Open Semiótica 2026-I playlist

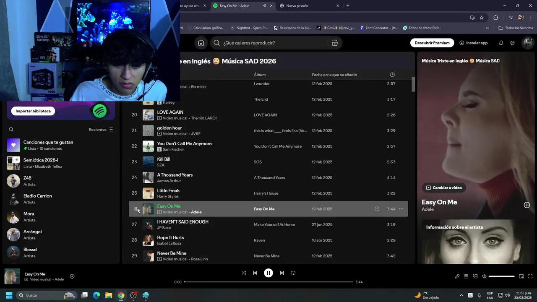[x=60, y=163]
